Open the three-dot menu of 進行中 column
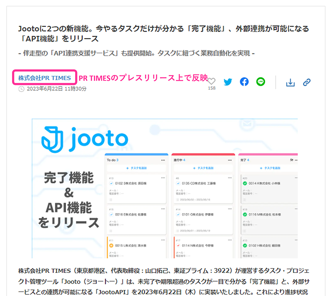Image resolution: width=330 pixels, height=296 pixels. tap(230, 160)
